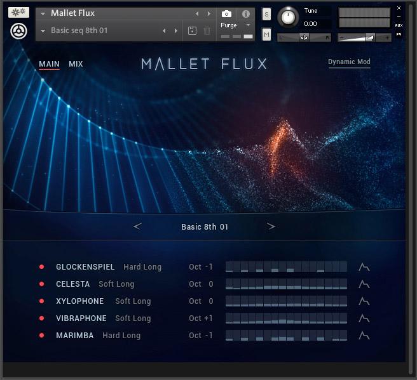This screenshot has height=380, width=417.
Task: Open Vibraphone Soft Long articulation selector
Action: tap(133, 318)
